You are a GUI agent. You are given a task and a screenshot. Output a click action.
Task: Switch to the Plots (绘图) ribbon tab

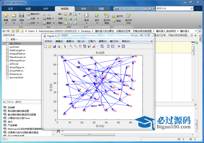pyautogui.click(x=28, y=9)
